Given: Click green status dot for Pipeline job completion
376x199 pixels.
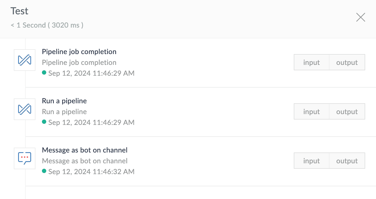Looking at the screenshot, I should [x=44, y=73].
